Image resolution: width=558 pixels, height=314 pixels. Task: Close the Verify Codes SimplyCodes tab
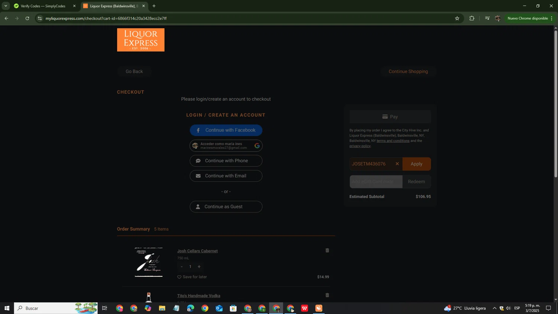74,6
